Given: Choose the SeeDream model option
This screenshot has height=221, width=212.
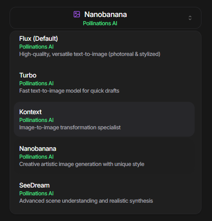Looking at the screenshot, I should point(104,193).
